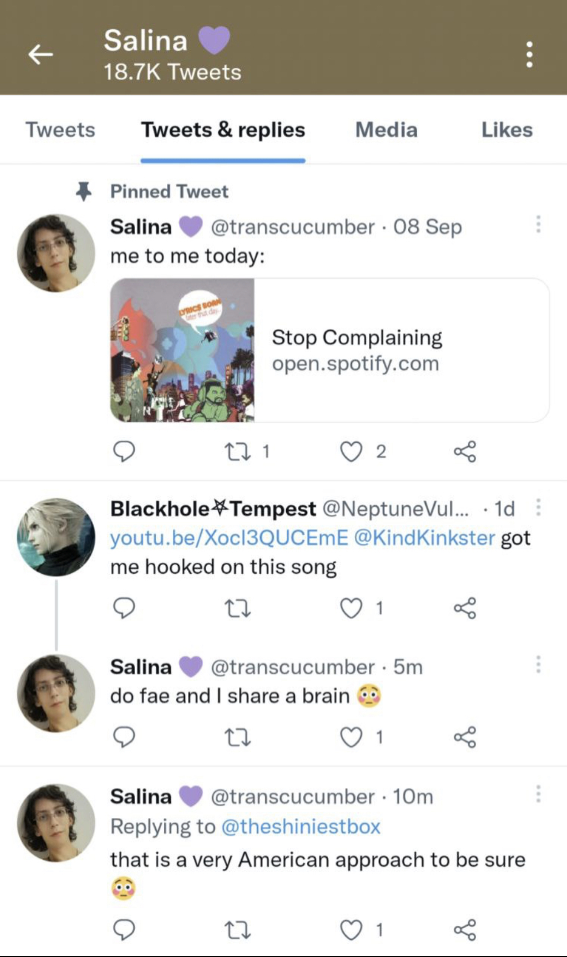Open profile options three-dot menu in header
This screenshot has height=957, width=567.
click(529, 54)
